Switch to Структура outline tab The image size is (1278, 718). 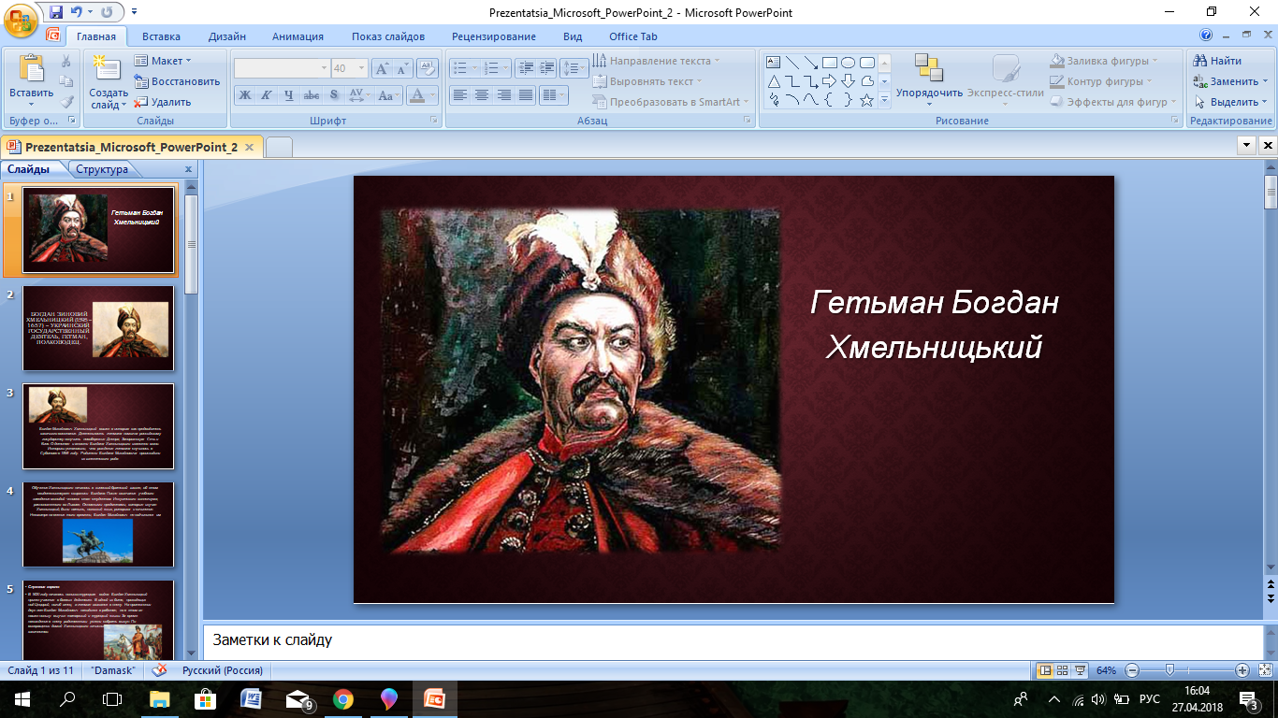pyautogui.click(x=102, y=169)
